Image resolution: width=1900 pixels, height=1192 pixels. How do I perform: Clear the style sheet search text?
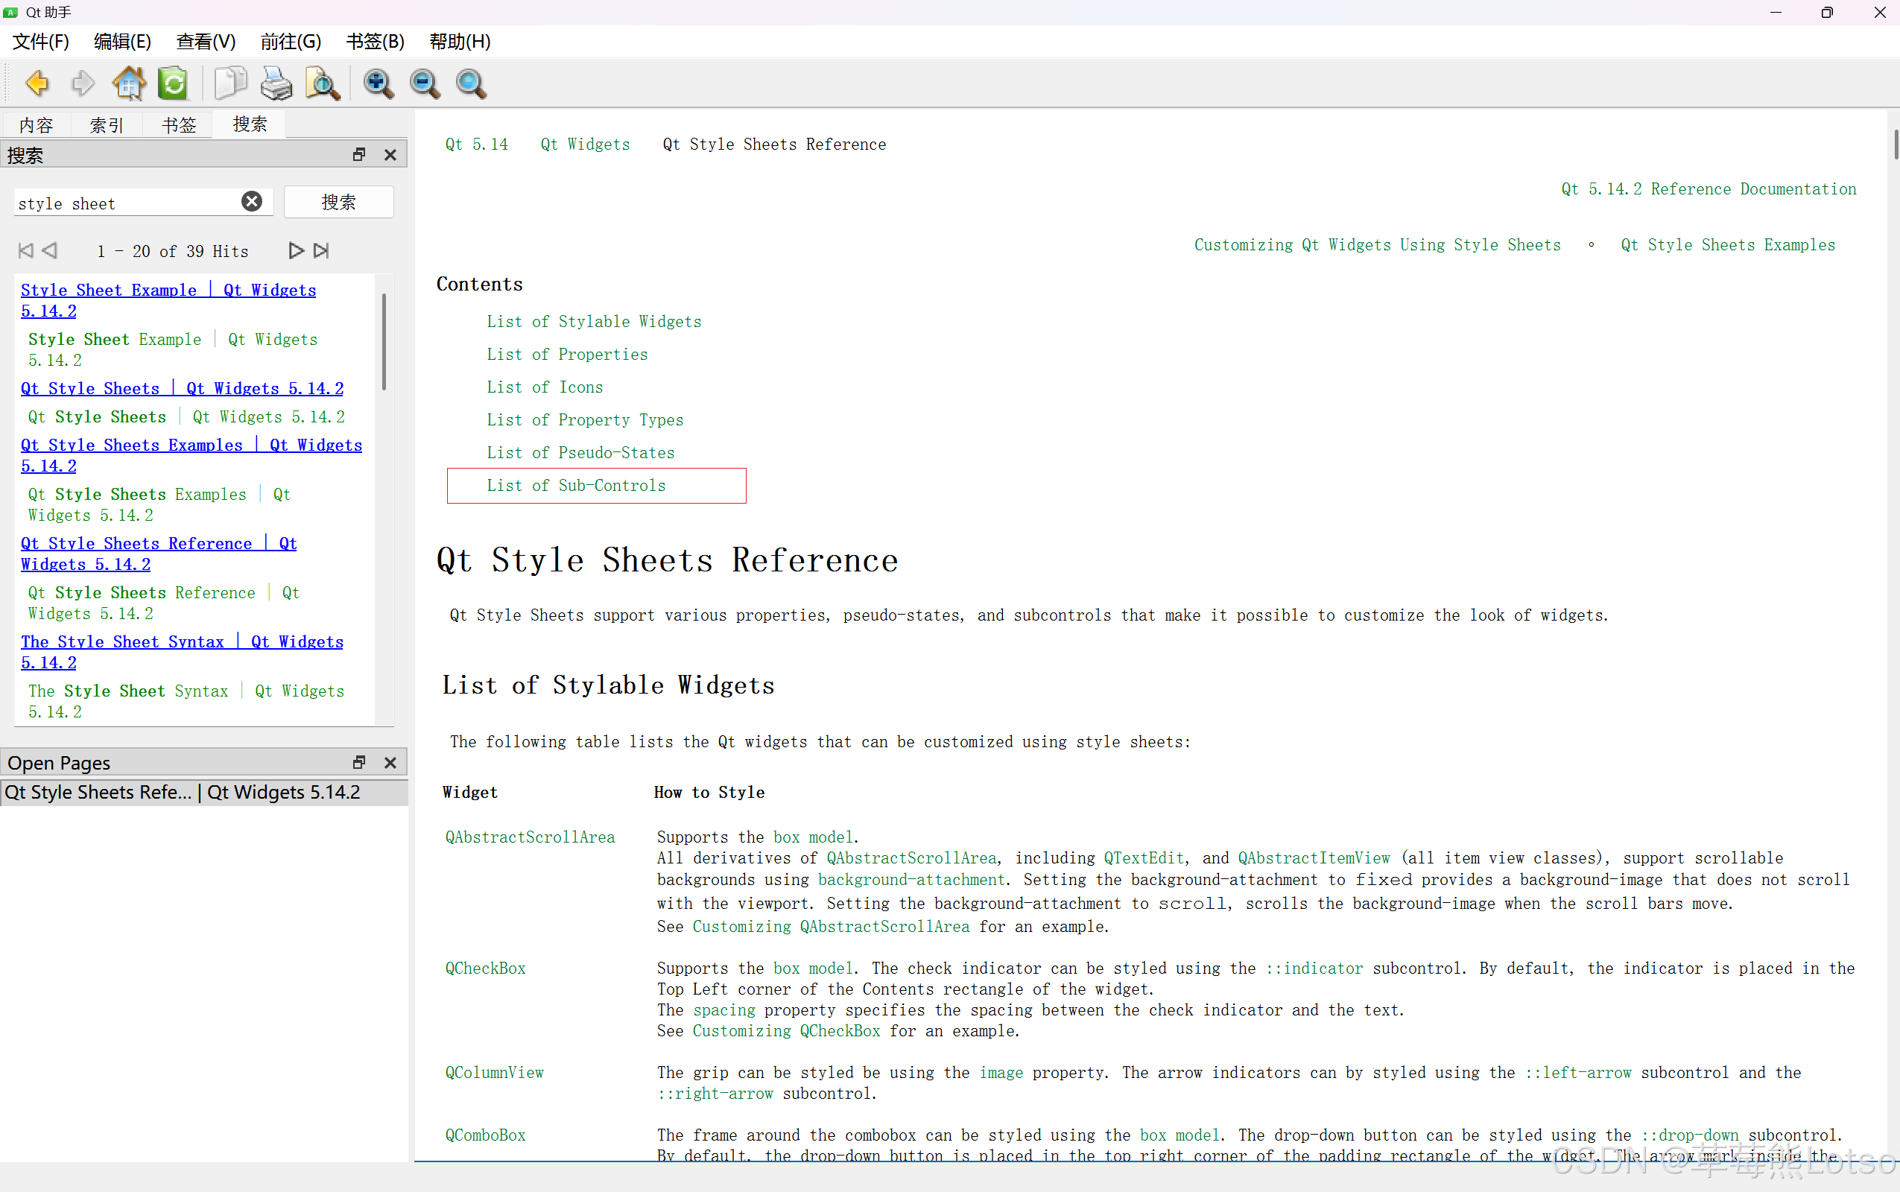pos(252,202)
